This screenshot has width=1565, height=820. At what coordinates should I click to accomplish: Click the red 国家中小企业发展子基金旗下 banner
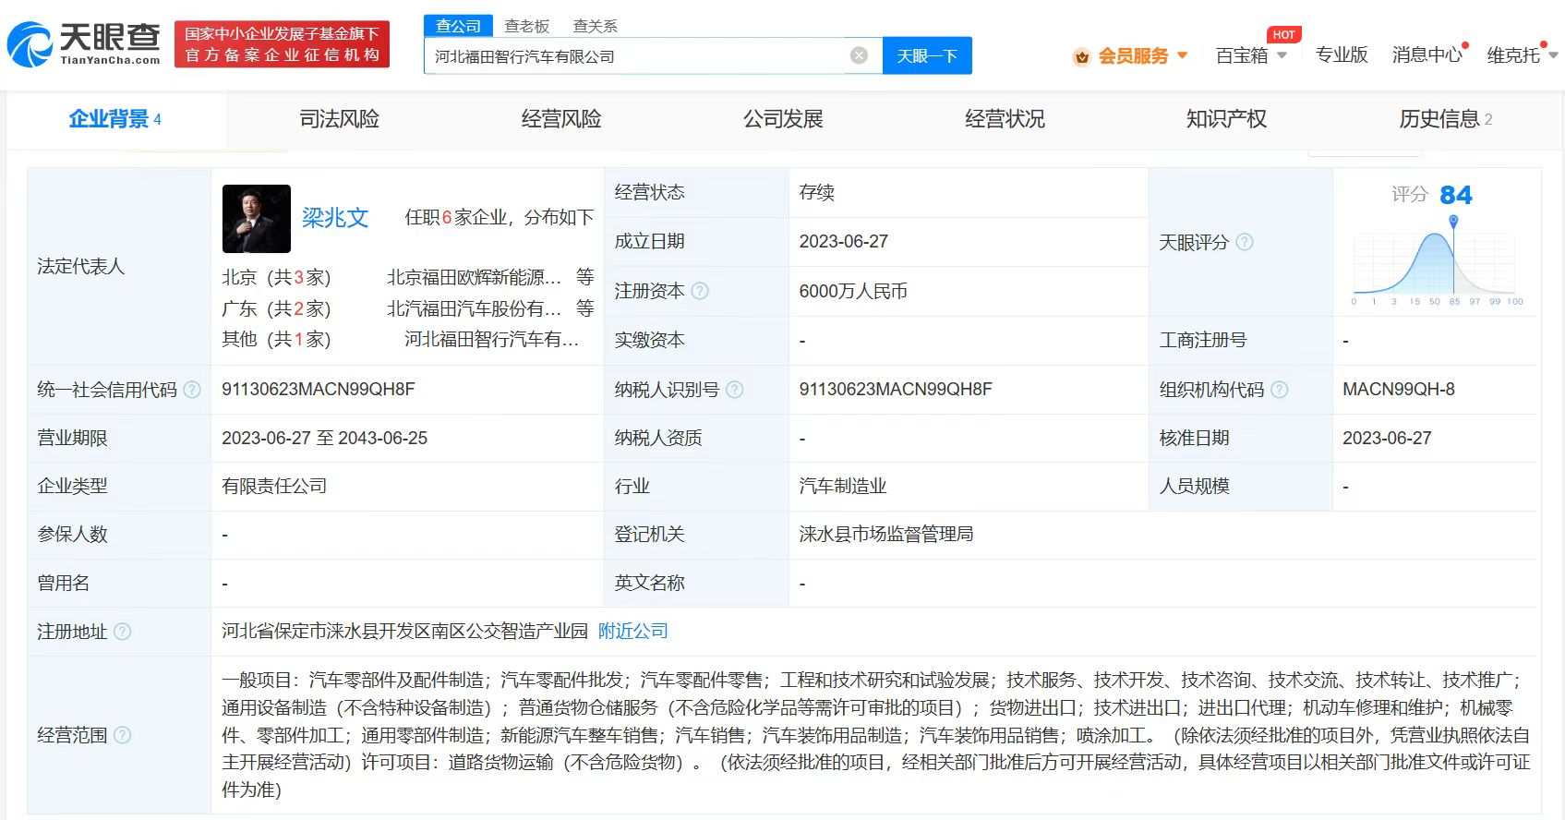point(282,44)
